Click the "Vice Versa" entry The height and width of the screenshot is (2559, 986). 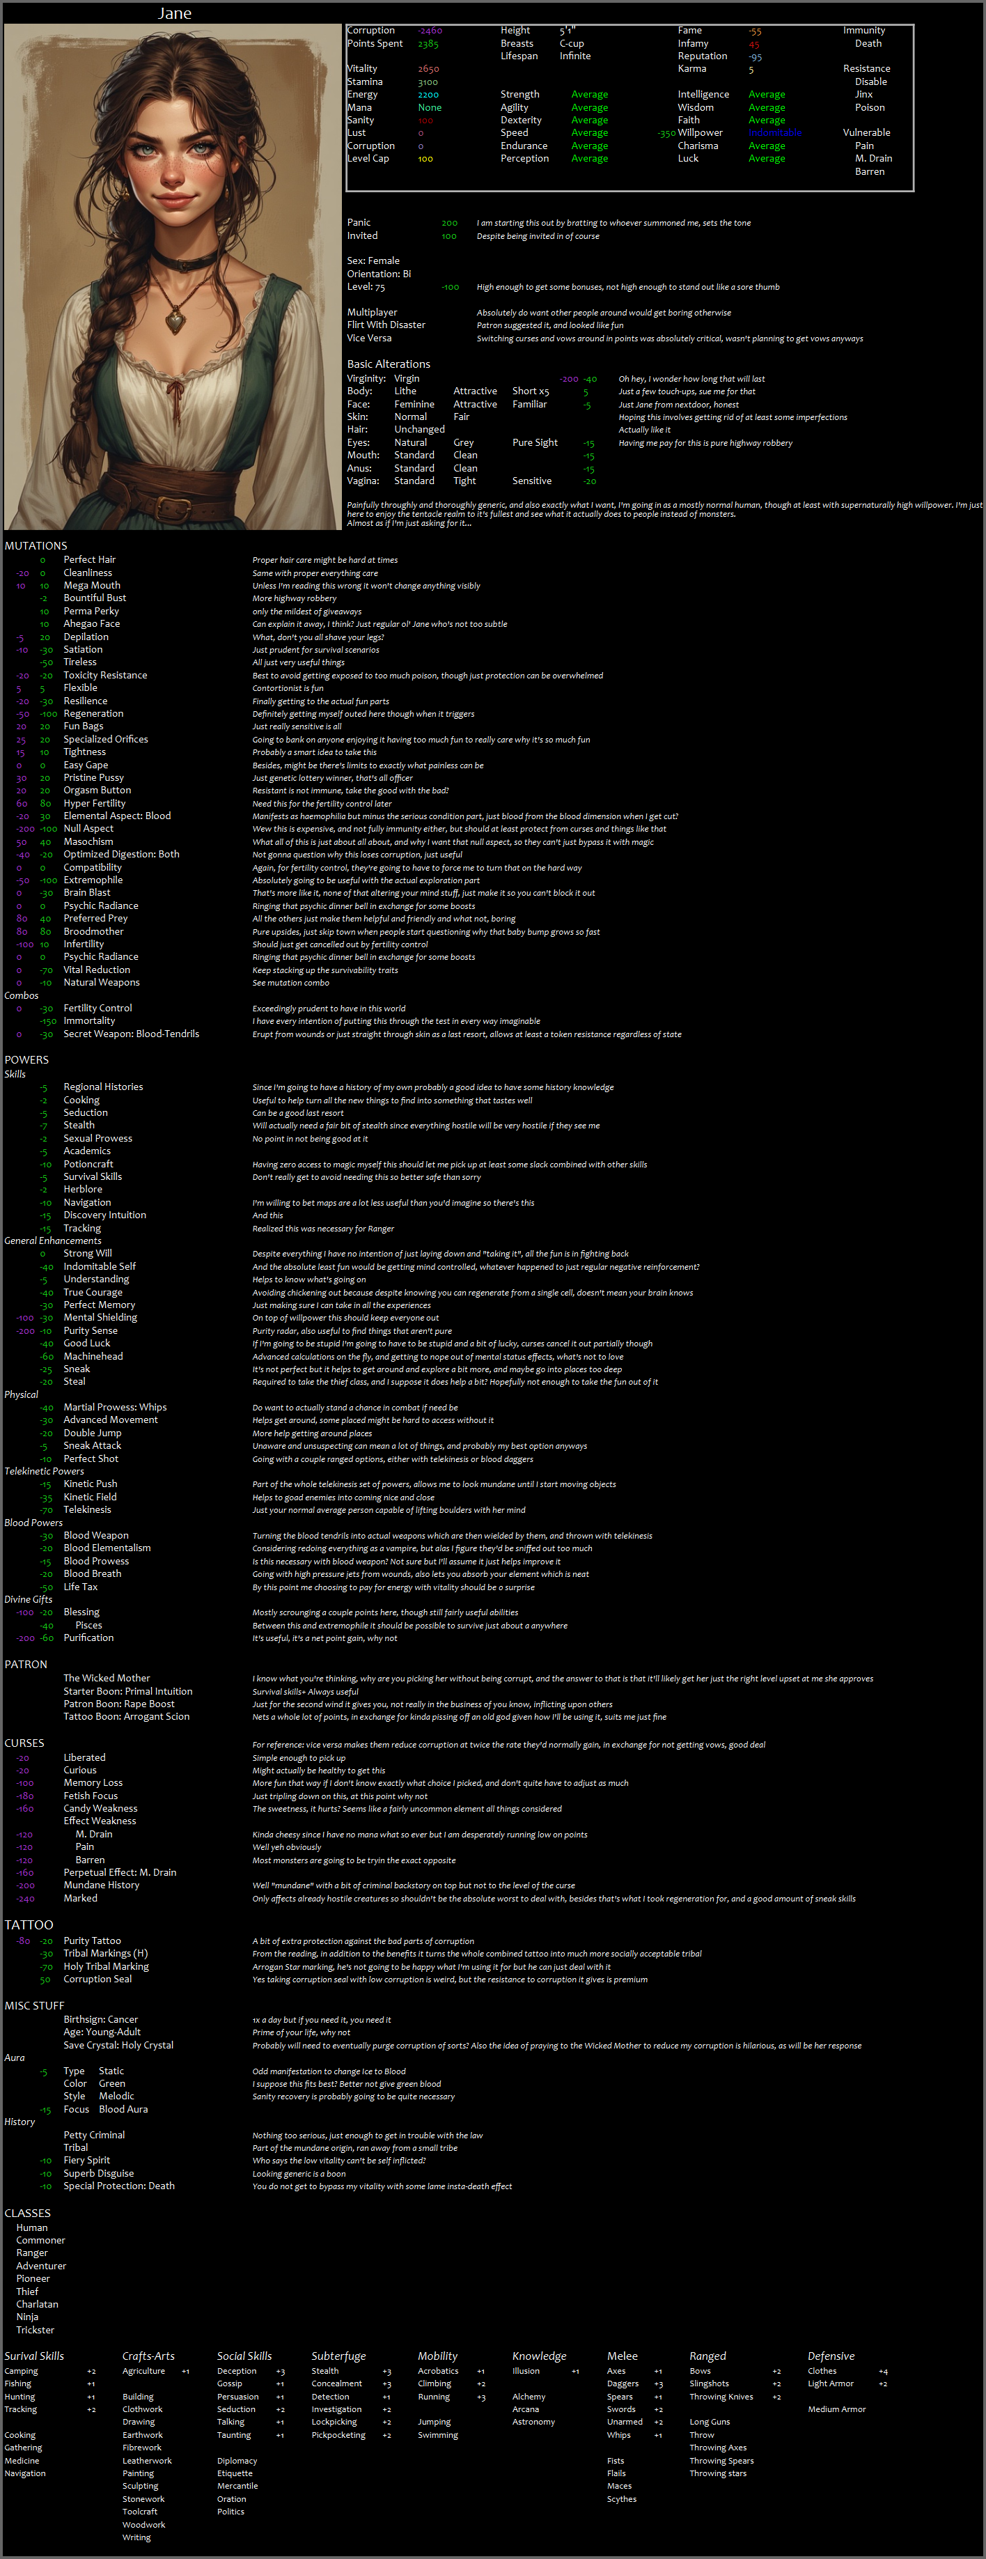[369, 338]
